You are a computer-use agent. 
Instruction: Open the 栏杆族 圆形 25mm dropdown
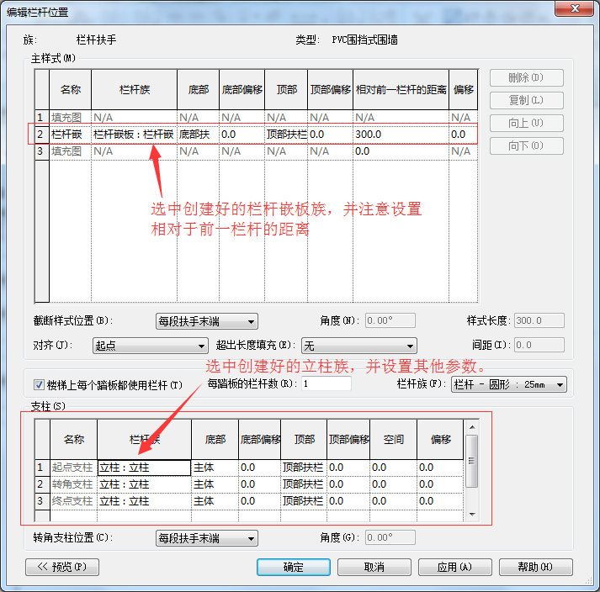508,385
